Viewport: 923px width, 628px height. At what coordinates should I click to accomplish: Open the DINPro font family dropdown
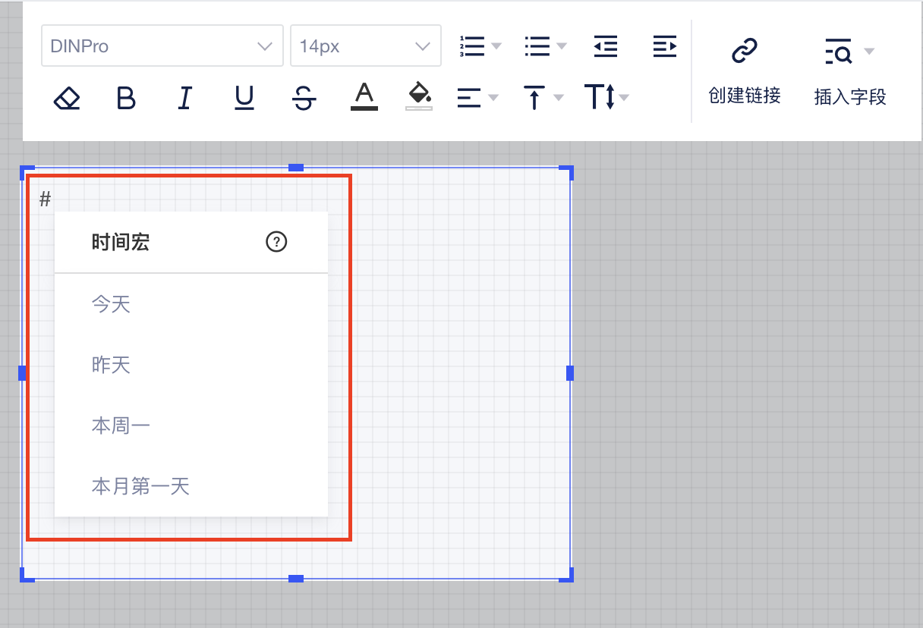162,46
